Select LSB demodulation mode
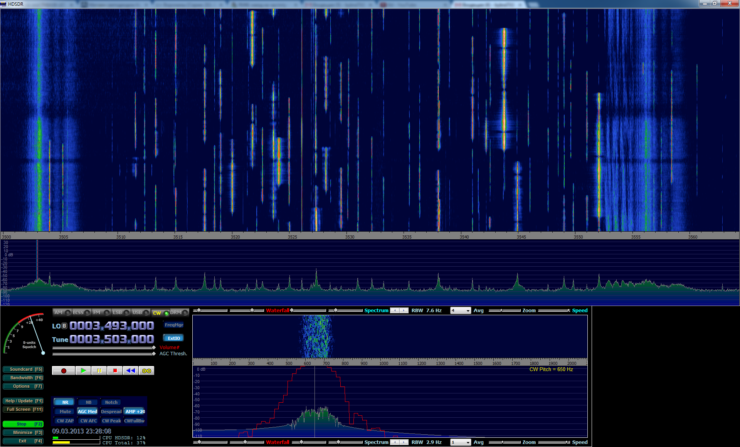 (x=121, y=313)
